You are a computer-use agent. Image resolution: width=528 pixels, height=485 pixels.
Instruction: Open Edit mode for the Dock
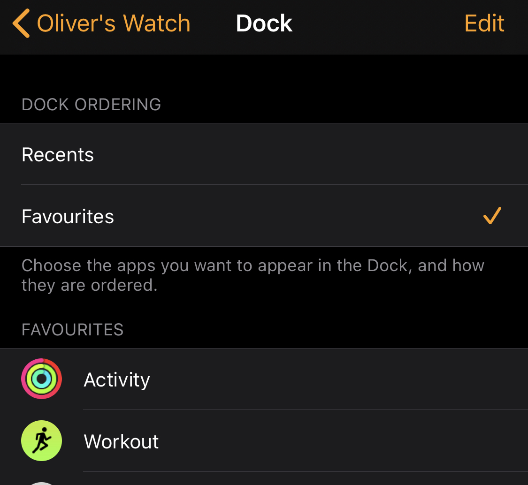tap(484, 23)
